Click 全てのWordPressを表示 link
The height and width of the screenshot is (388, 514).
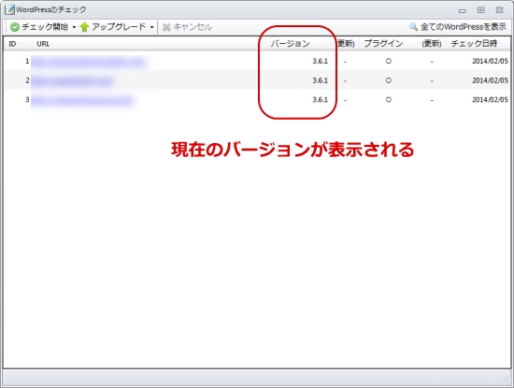click(464, 27)
